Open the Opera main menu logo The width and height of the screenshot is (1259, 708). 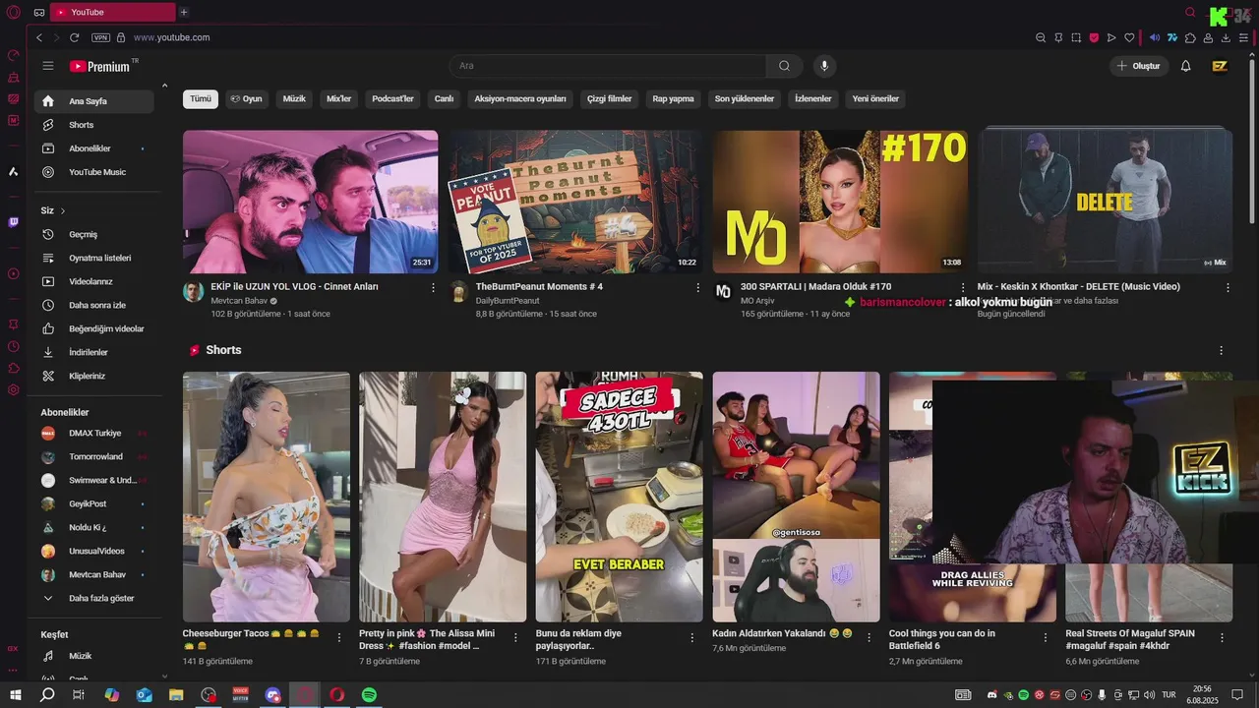point(13,13)
